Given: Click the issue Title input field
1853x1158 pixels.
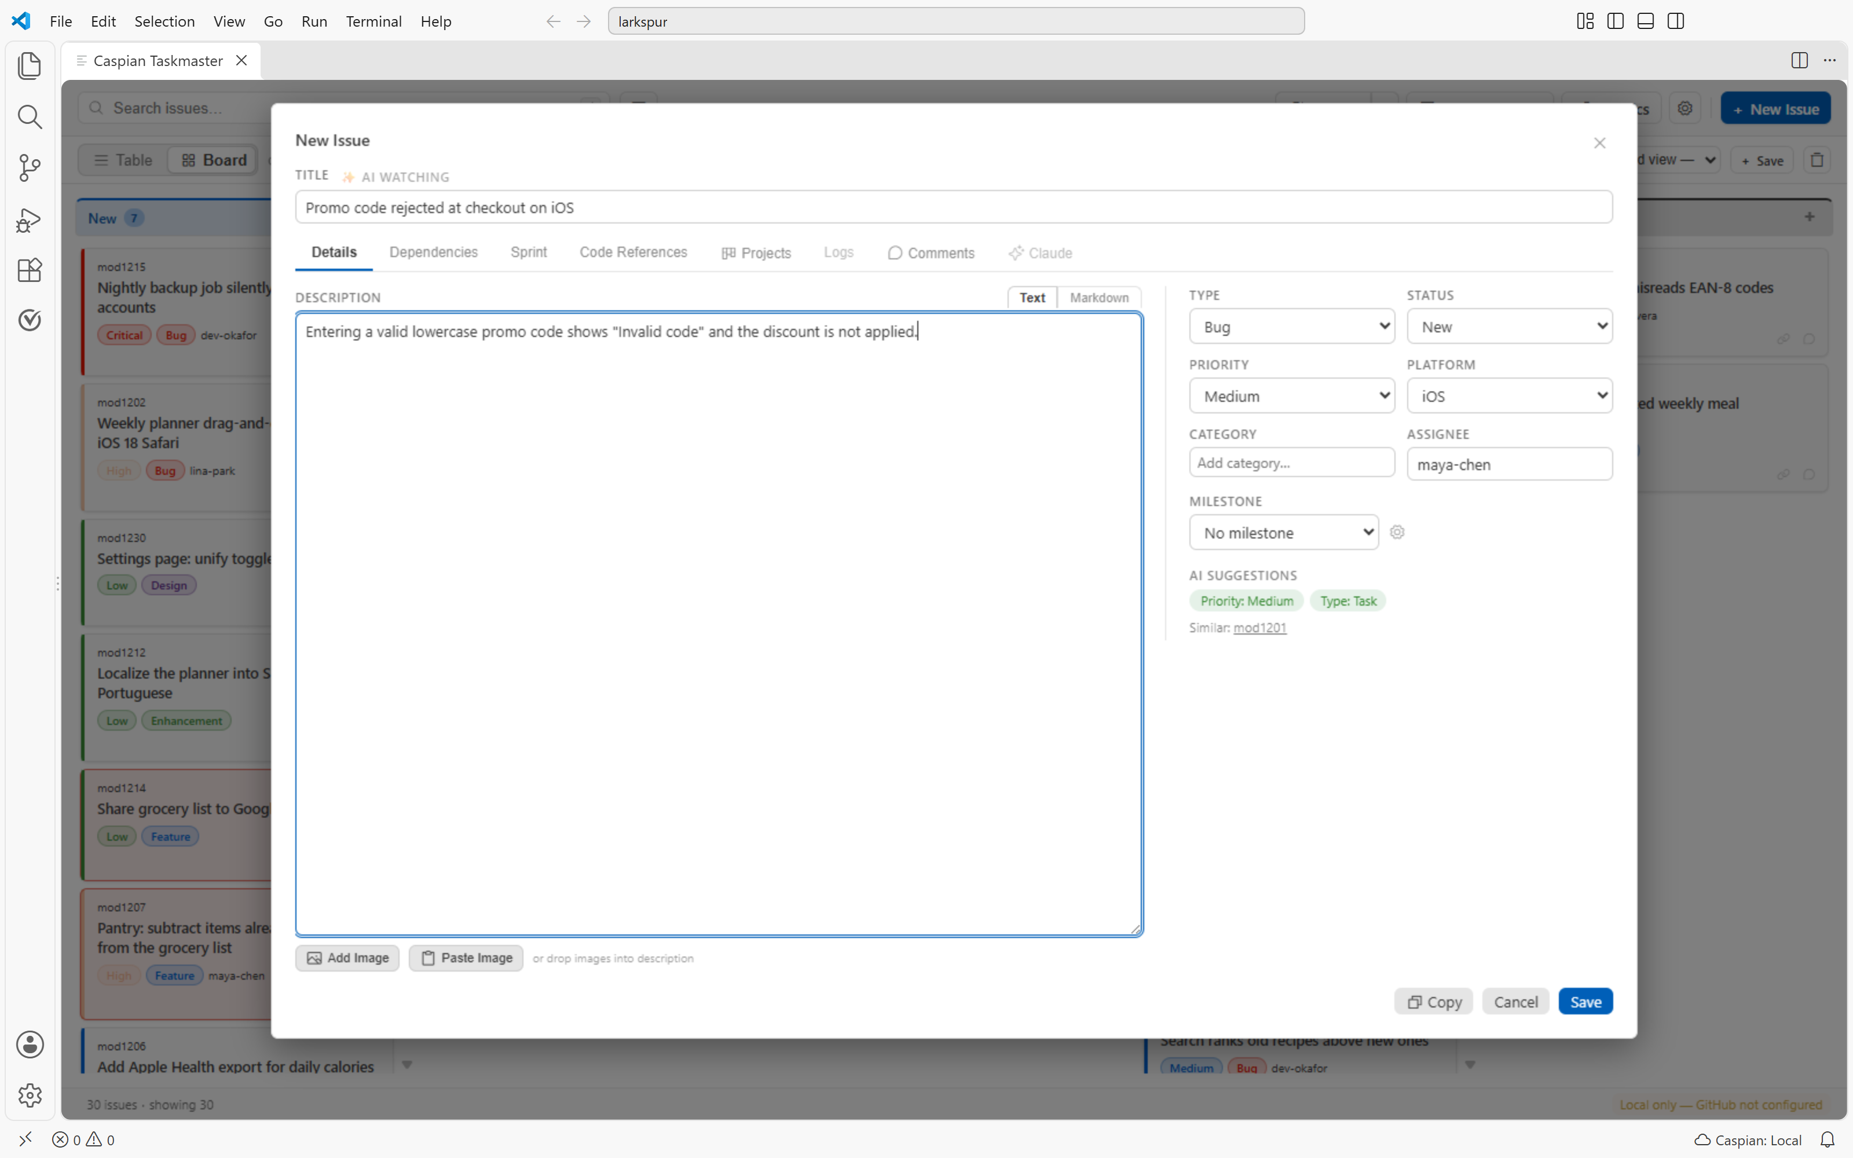Looking at the screenshot, I should click(x=953, y=207).
